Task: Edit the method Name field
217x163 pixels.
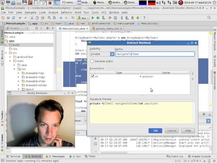Action: point(155,54)
